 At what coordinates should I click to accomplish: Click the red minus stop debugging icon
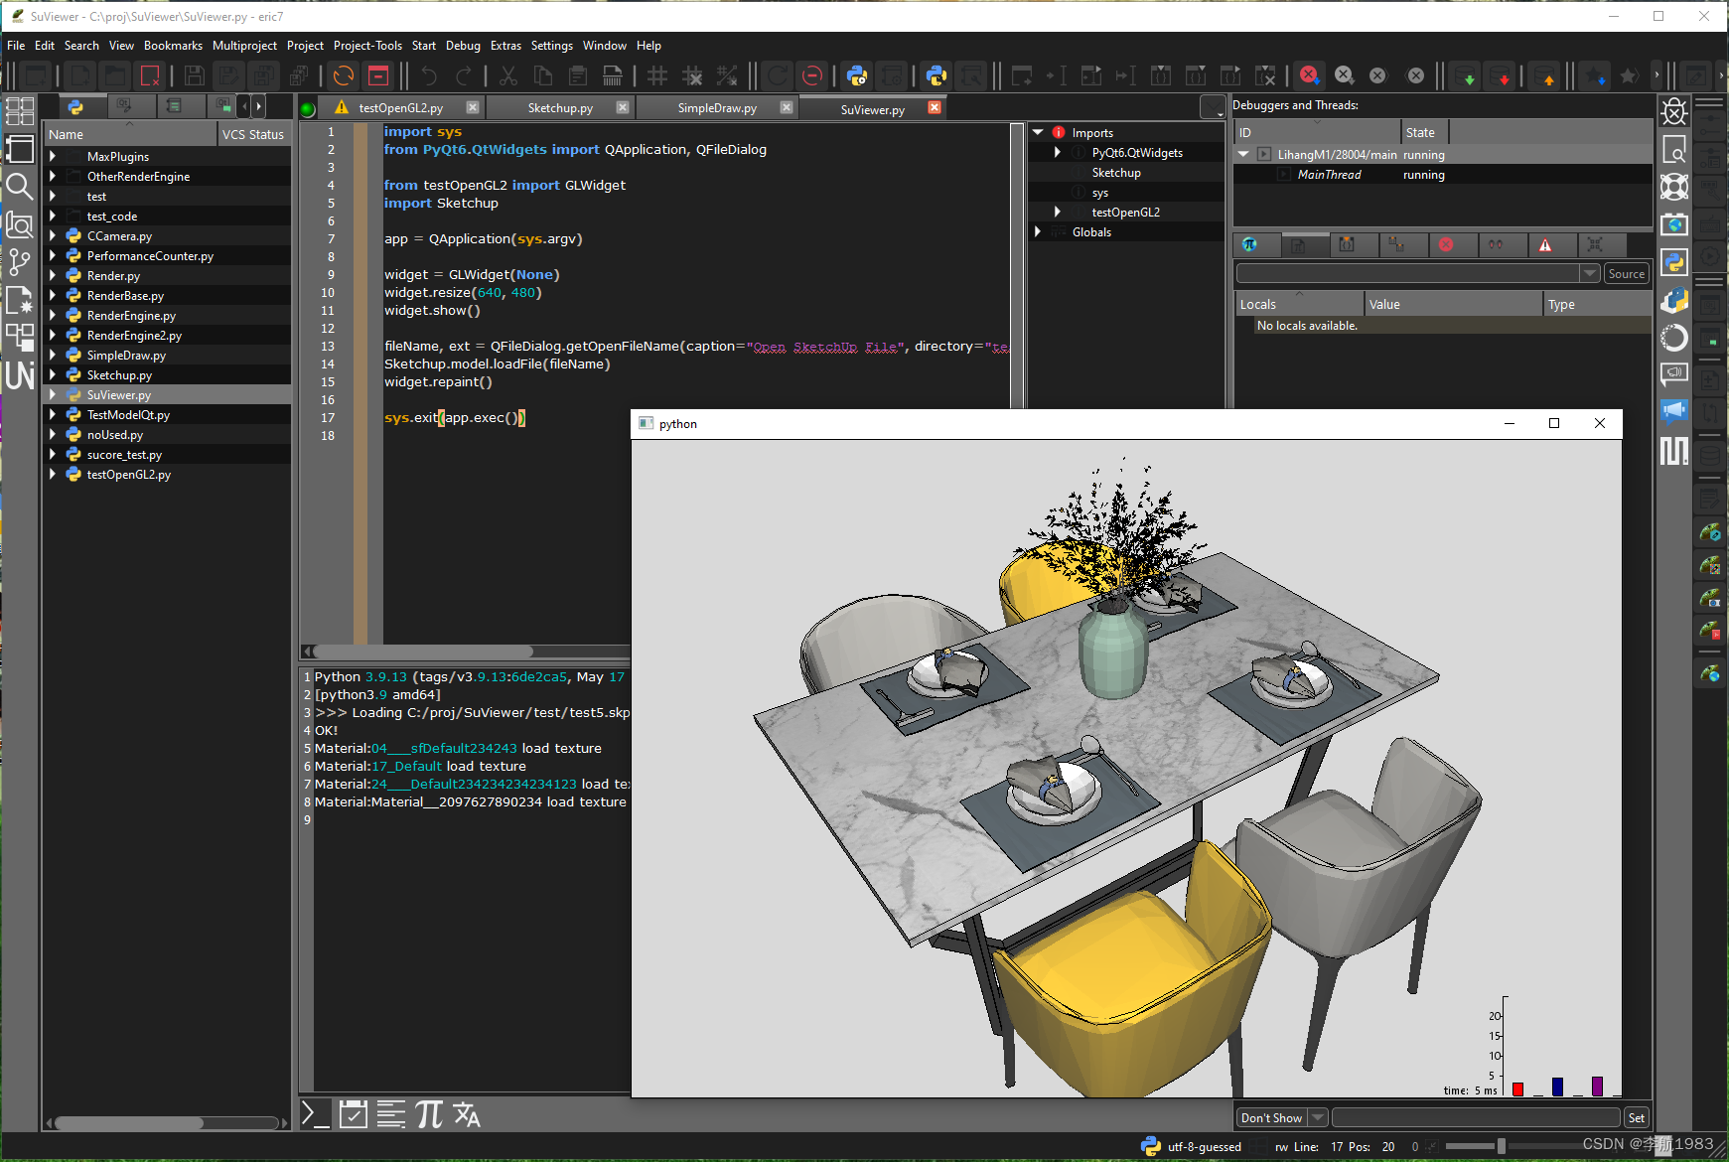(x=811, y=75)
